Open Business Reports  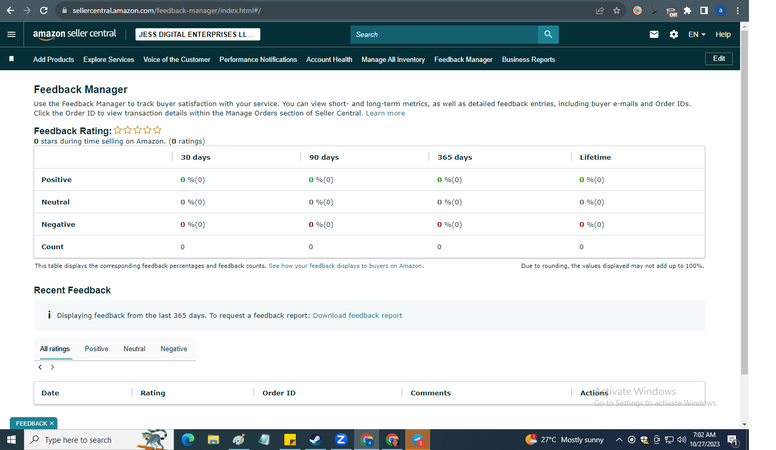pyautogui.click(x=529, y=60)
